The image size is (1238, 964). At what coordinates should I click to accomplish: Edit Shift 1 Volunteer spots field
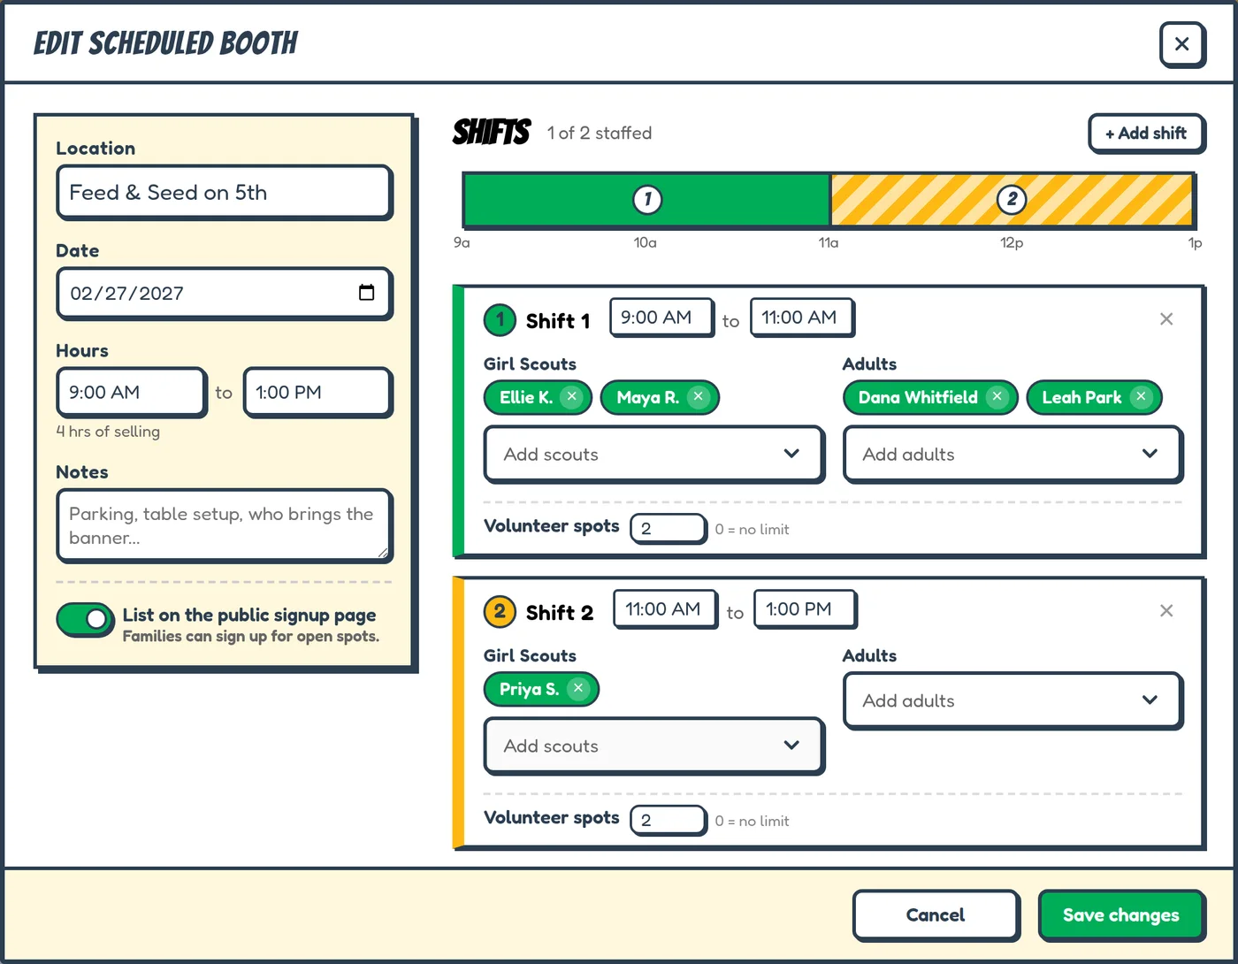point(669,529)
